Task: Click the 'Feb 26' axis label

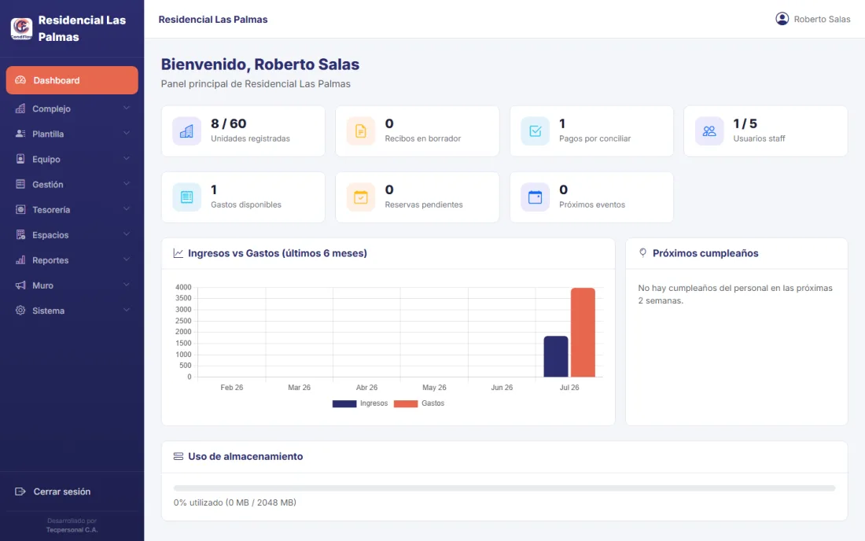Action: coord(232,388)
